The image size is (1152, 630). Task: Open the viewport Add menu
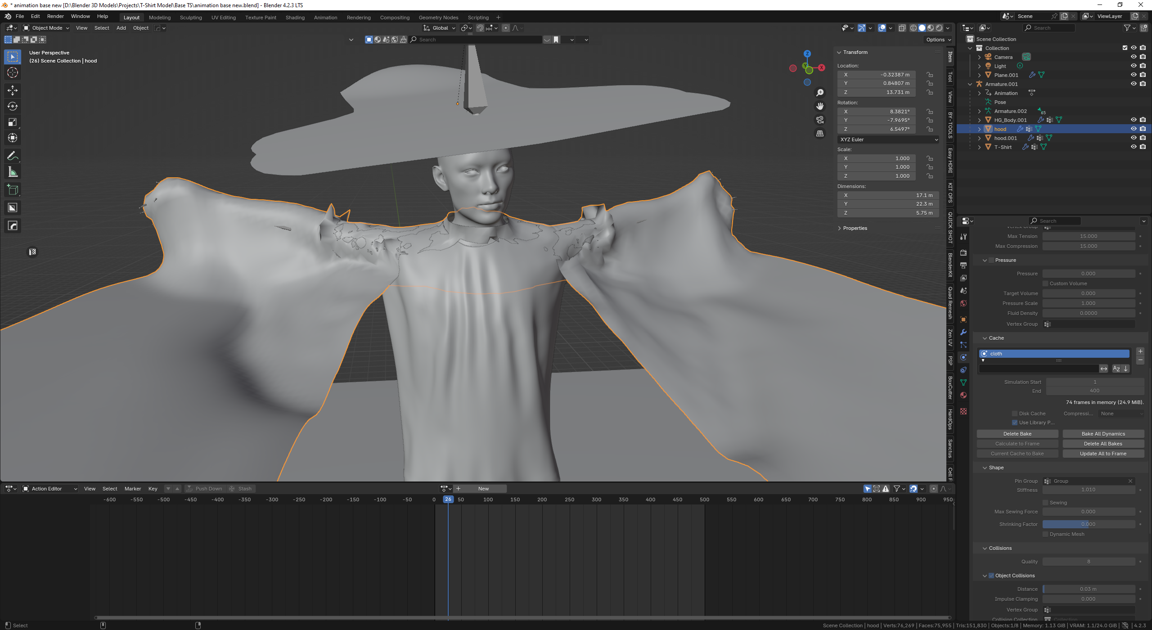click(121, 28)
